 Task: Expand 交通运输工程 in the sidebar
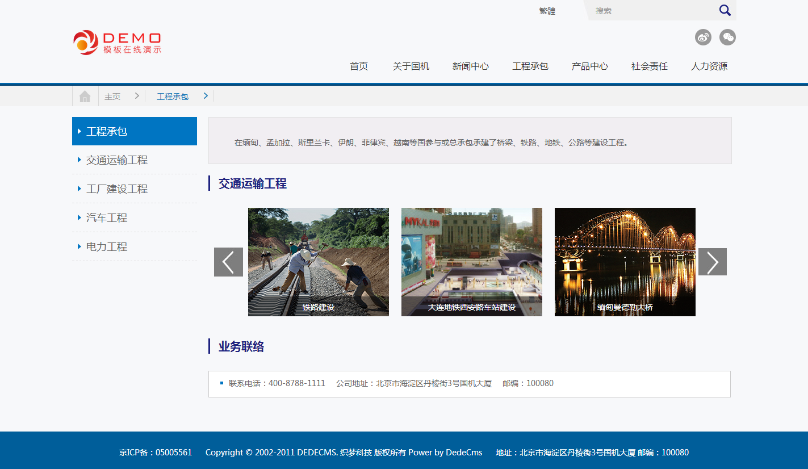pos(117,160)
